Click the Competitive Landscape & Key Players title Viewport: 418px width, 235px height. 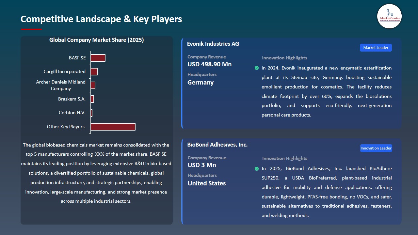point(101,19)
